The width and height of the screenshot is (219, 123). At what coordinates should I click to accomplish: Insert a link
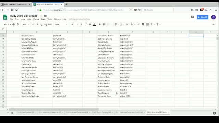(x=139, y=24)
